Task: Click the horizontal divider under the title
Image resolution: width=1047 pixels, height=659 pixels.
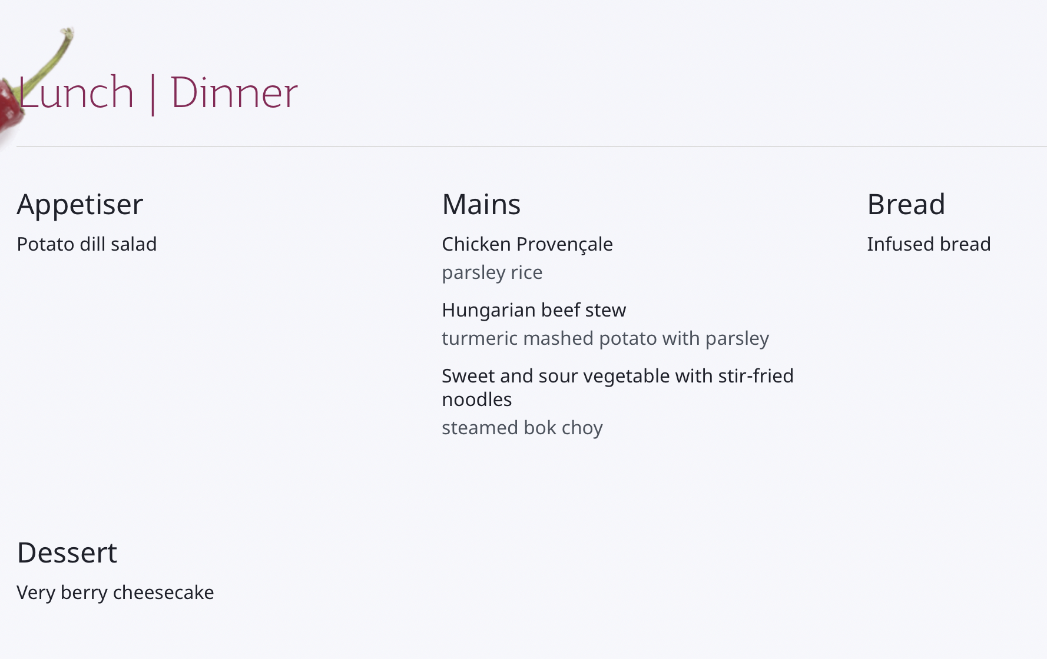Action: [532, 147]
